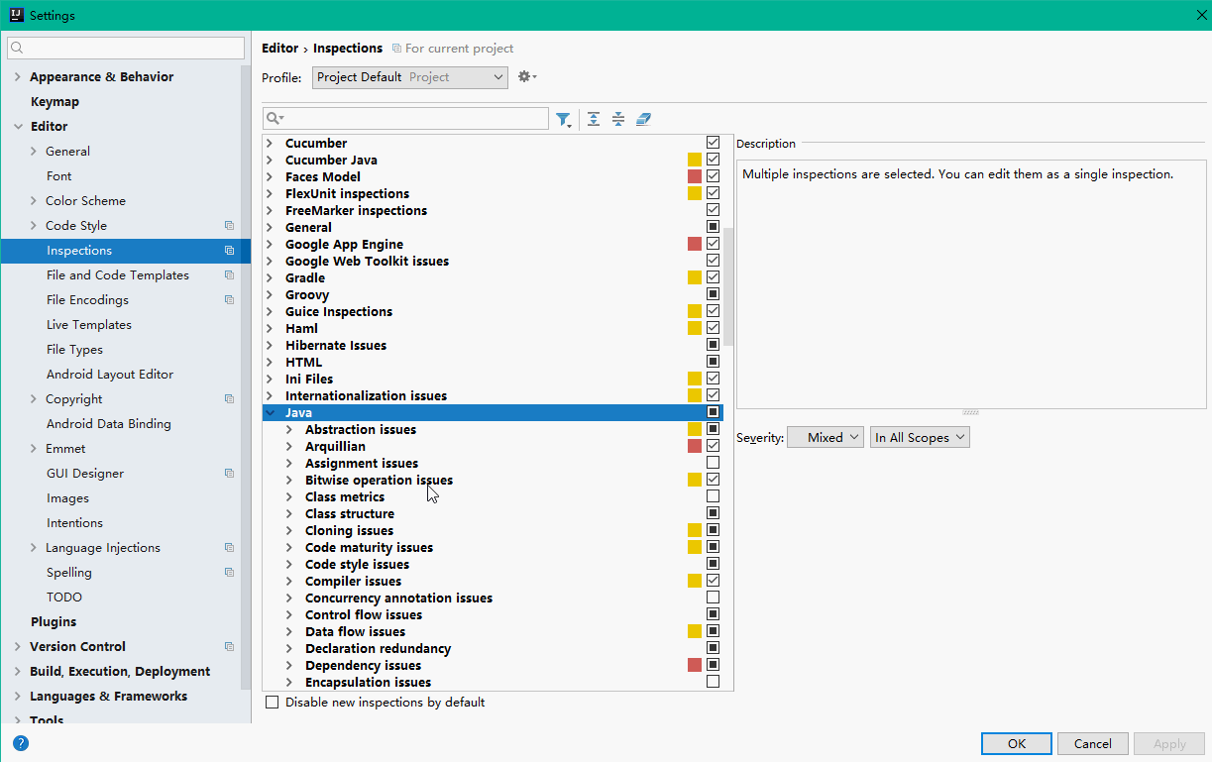The image size is (1212, 762).
Task: Click the yellow severity swatch for Cucumber Java
Action: pyautogui.click(x=695, y=160)
